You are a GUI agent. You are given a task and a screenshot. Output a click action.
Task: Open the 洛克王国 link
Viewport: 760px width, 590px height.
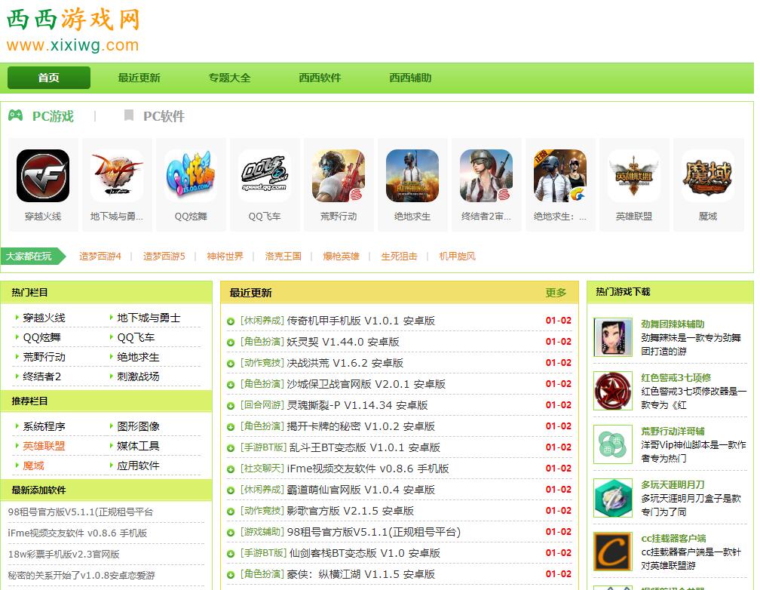pos(283,257)
